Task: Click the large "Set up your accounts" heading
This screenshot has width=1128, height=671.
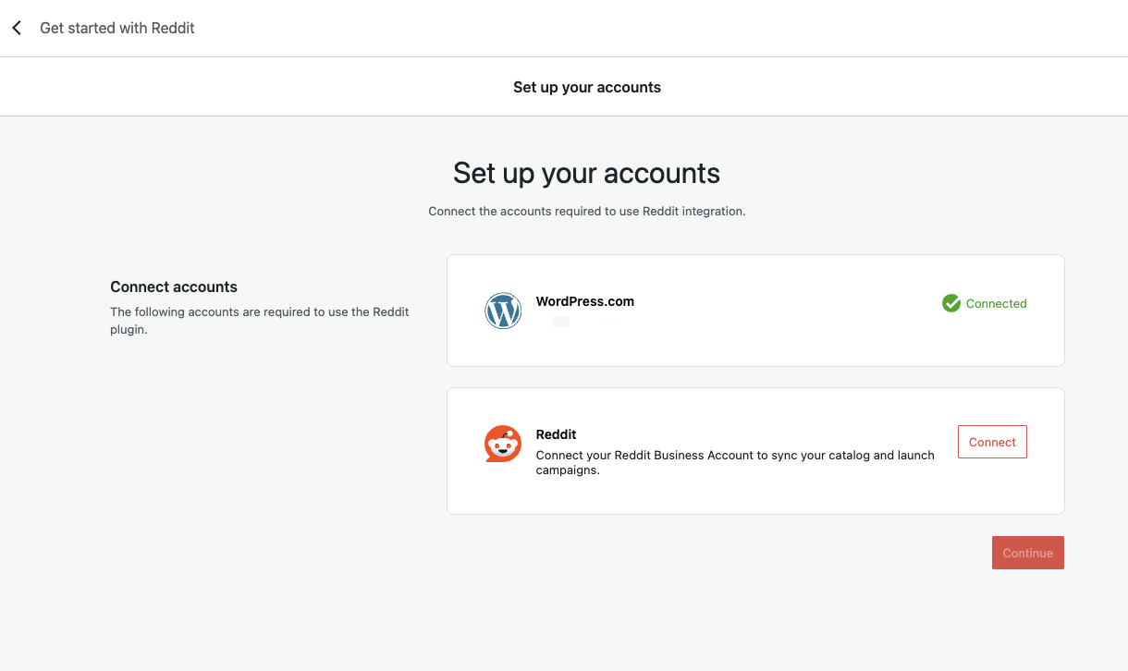Action: pyautogui.click(x=586, y=173)
